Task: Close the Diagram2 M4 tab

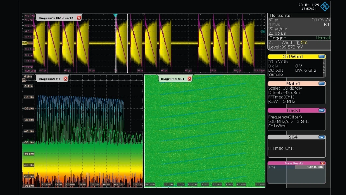Action: click(x=65, y=79)
